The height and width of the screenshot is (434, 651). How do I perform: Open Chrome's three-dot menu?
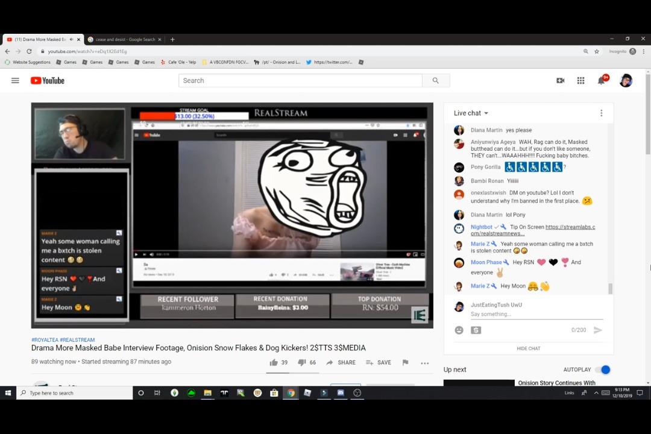pos(644,51)
